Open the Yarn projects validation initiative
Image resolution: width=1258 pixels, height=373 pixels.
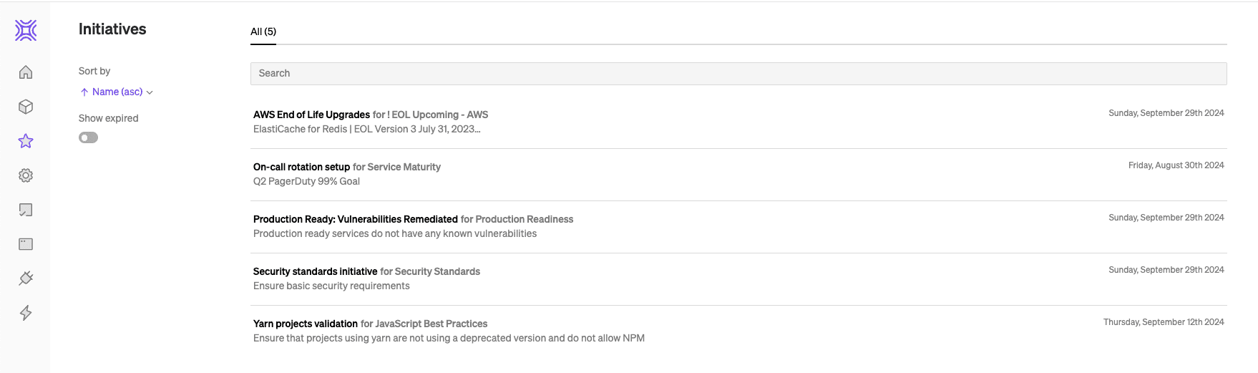click(305, 324)
